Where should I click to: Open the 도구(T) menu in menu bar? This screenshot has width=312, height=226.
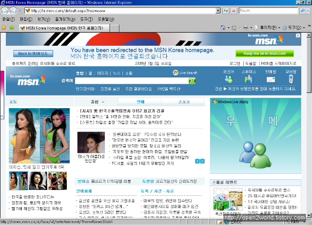(87, 19)
